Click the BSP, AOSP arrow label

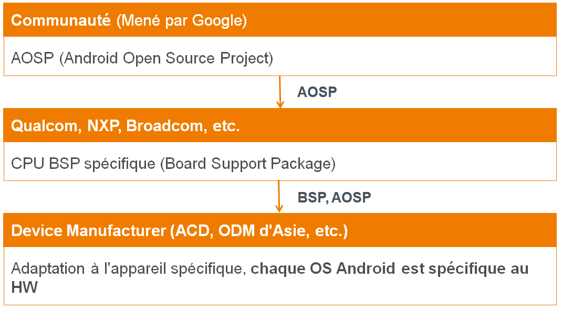tap(334, 197)
